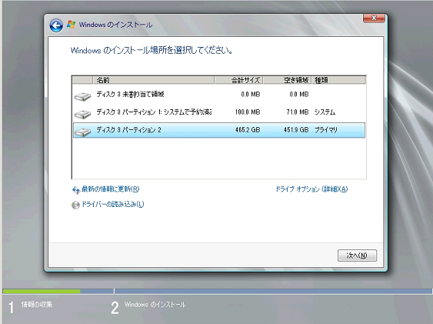Image resolution: width=433 pixels, height=324 pixels.
Task: Click the Windows のインストール title text
Action: coord(115,25)
